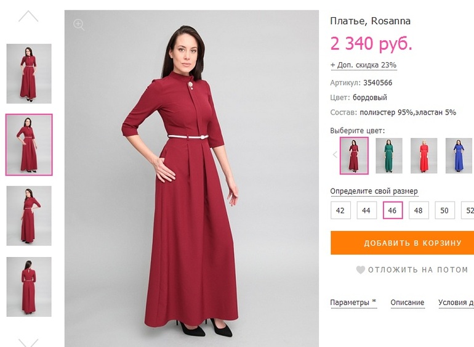
Task: Click the magnifier zoom icon on photo
Action: [x=79, y=25]
